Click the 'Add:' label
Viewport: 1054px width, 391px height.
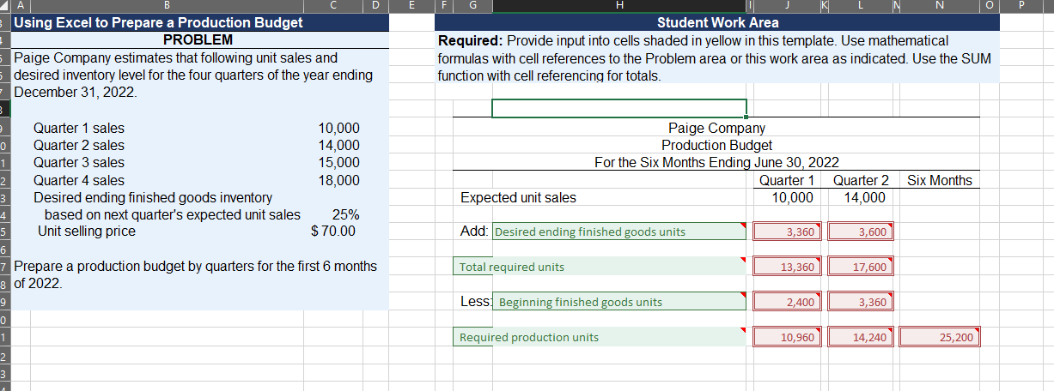click(x=474, y=232)
